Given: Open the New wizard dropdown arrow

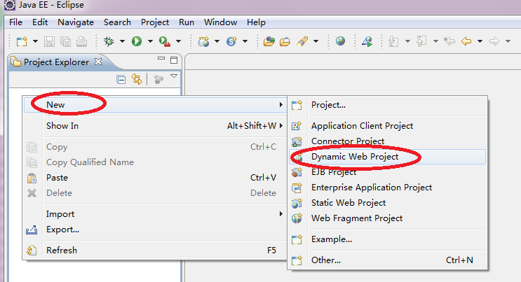Looking at the screenshot, I should click(x=35, y=41).
